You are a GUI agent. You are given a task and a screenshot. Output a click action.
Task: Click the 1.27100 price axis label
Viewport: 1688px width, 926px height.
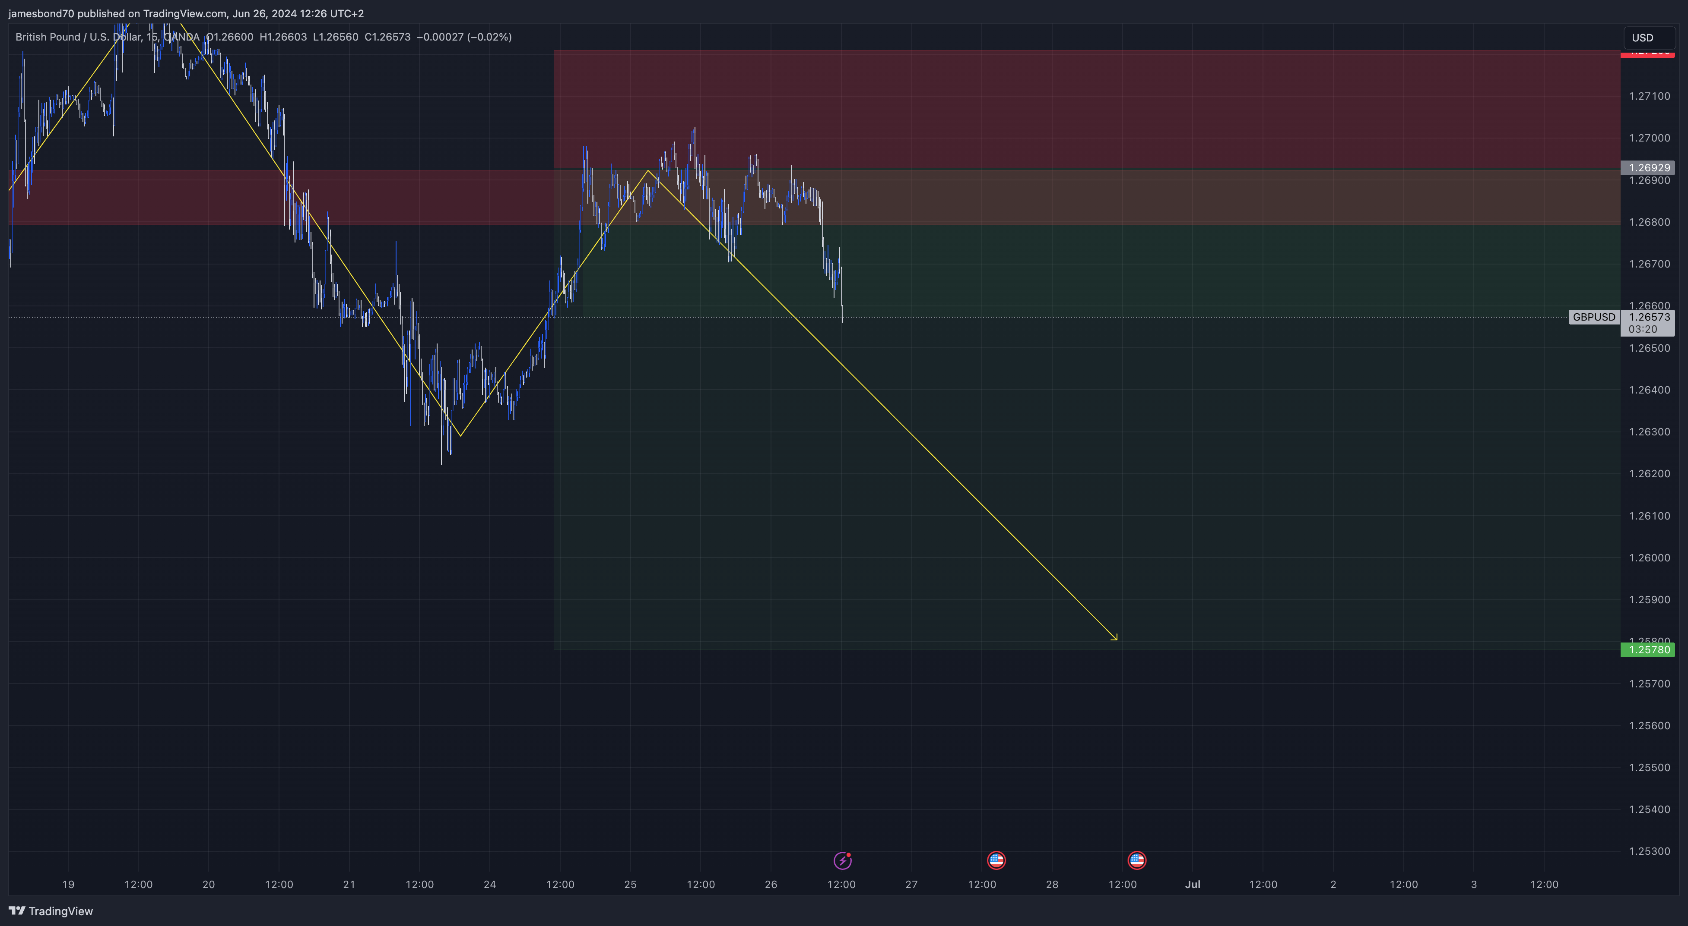pyautogui.click(x=1649, y=96)
